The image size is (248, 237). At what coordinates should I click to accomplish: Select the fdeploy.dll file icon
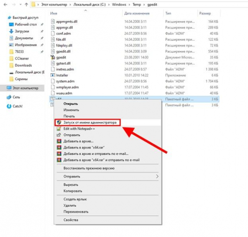[x=53, y=45]
